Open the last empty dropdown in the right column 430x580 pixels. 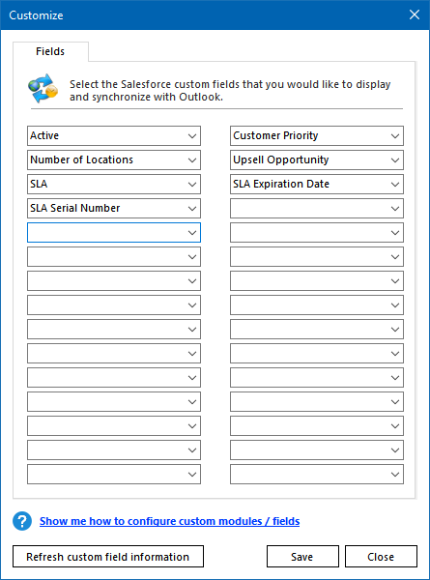coord(317,475)
